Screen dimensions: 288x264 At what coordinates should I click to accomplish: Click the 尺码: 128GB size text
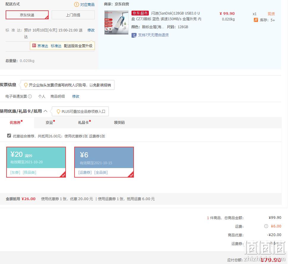pyautogui.click(x=178, y=27)
